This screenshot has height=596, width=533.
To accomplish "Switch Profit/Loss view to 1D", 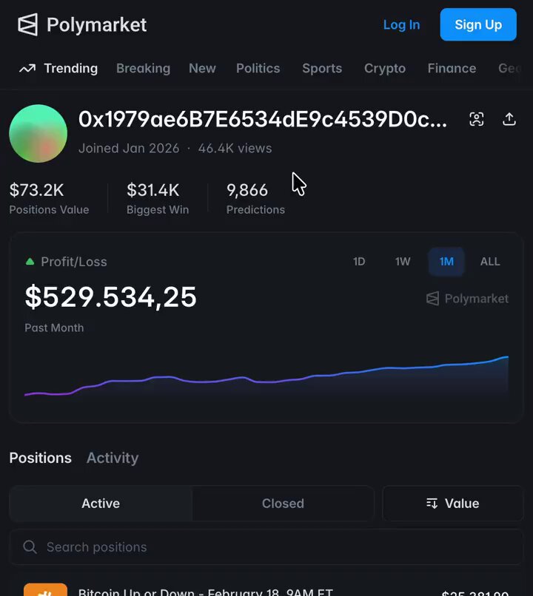I will [359, 261].
